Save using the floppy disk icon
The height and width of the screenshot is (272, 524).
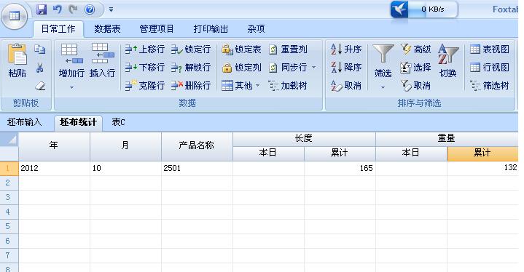tap(42, 9)
